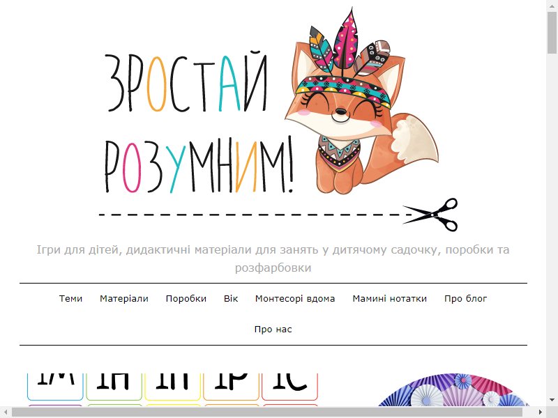Click the site tagline about ігри для дітей

click(273, 258)
